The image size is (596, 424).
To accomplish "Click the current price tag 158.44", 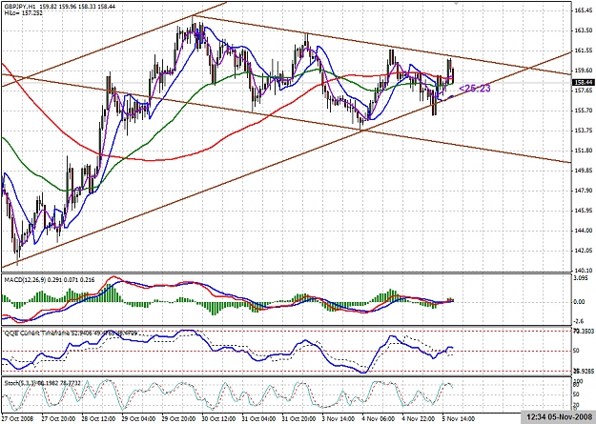I will [584, 82].
